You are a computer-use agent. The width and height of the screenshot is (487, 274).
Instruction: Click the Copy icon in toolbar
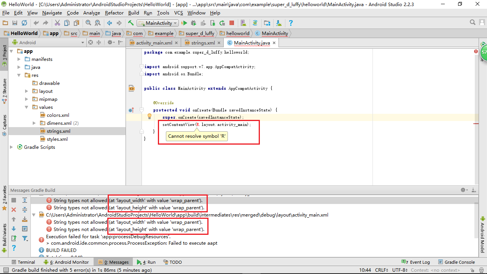point(67,23)
